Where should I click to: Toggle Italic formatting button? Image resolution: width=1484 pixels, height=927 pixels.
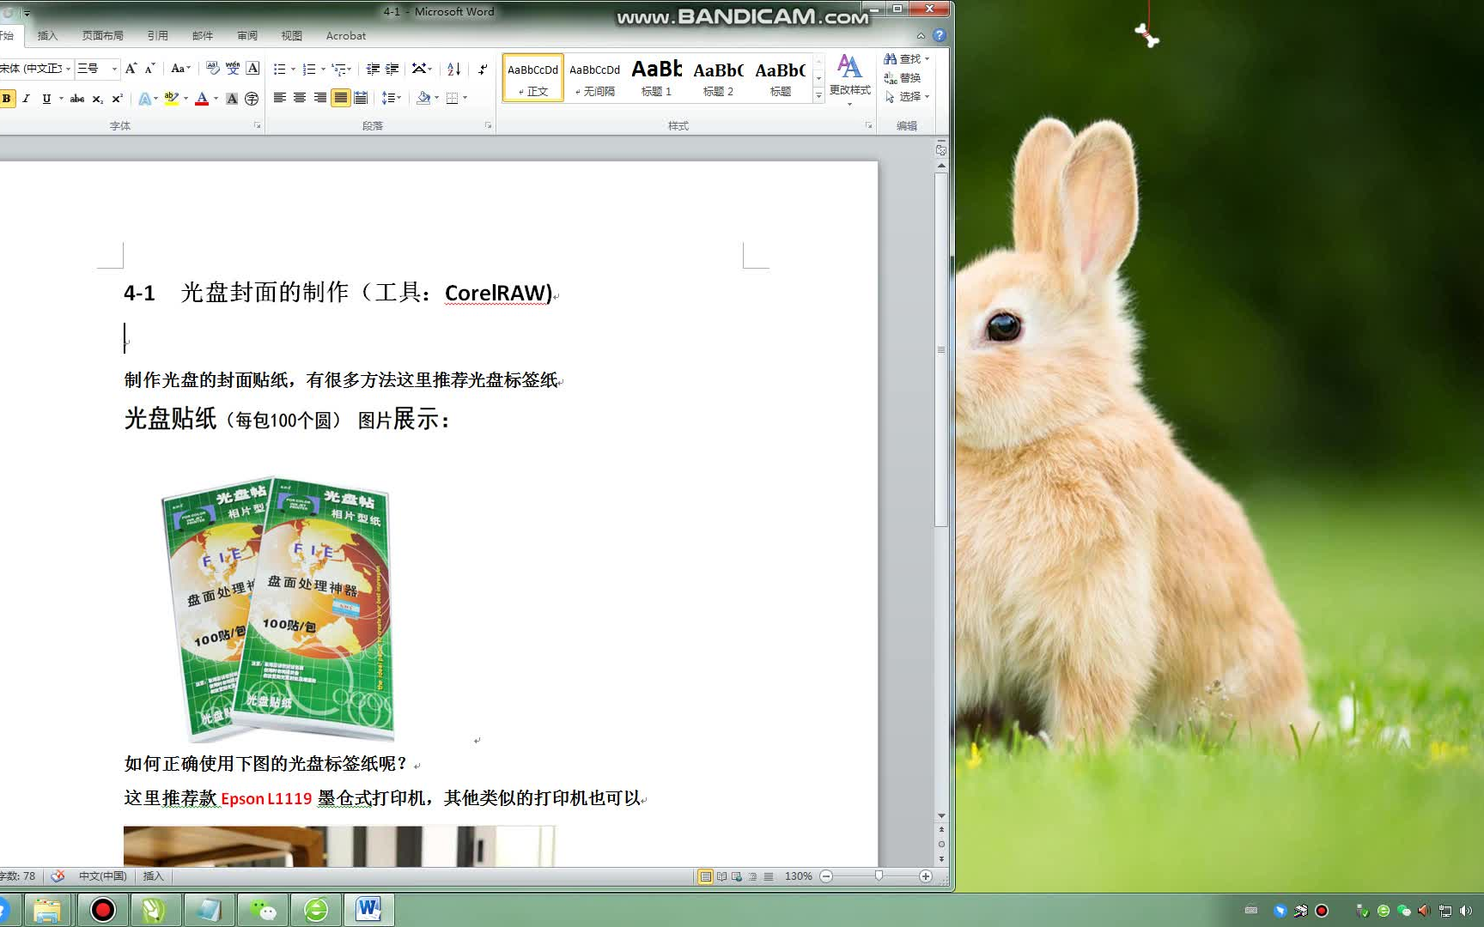click(27, 99)
